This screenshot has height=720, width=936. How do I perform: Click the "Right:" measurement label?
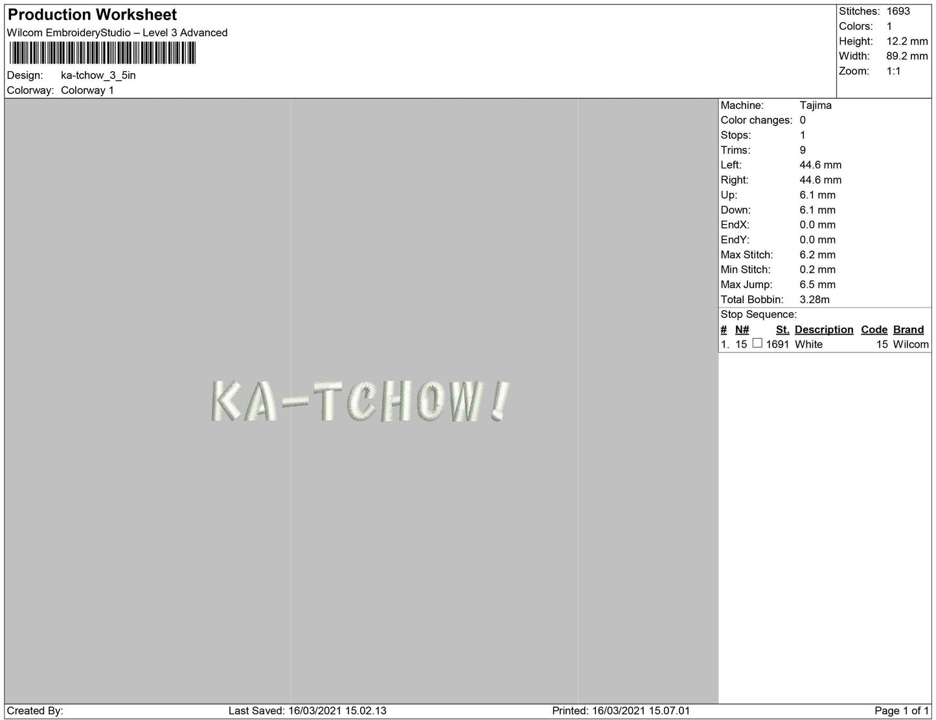[x=735, y=180]
